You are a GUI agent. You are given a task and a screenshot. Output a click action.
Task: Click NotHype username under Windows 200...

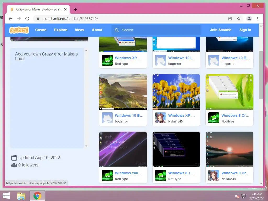pos(121,179)
